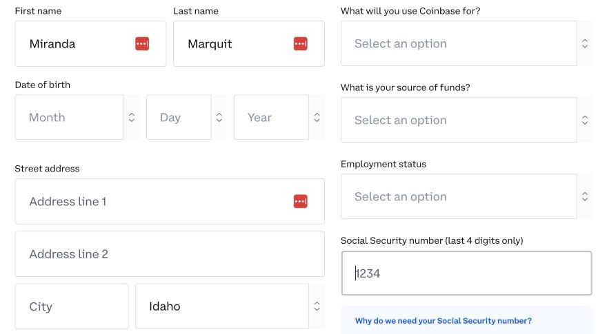Image resolution: width=607 pixels, height=334 pixels.
Task: Open 'Why do we need your Social Security number?' link
Action: pyautogui.click(x=444, y=321)
